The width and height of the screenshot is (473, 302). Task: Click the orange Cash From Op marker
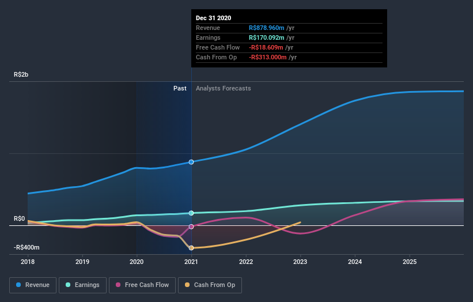tap(191, 248)
